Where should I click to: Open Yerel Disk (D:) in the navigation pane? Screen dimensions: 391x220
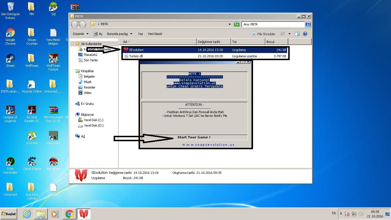coord(91,125)
